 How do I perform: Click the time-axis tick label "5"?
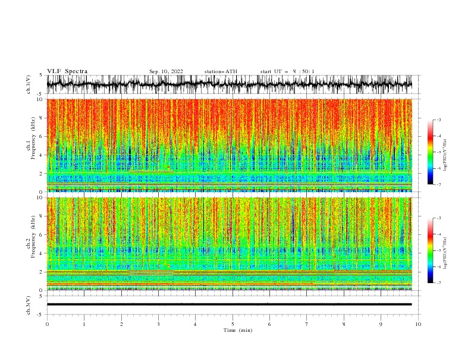(233, 324)
